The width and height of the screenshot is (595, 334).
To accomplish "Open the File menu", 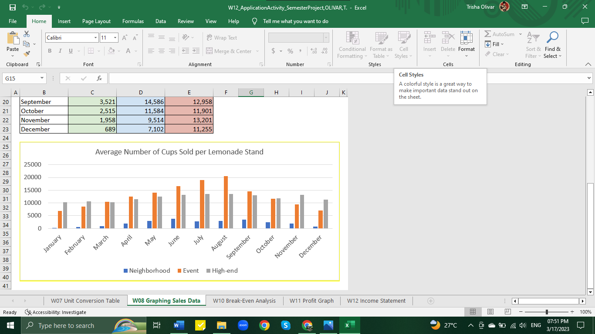I will 13,21.
